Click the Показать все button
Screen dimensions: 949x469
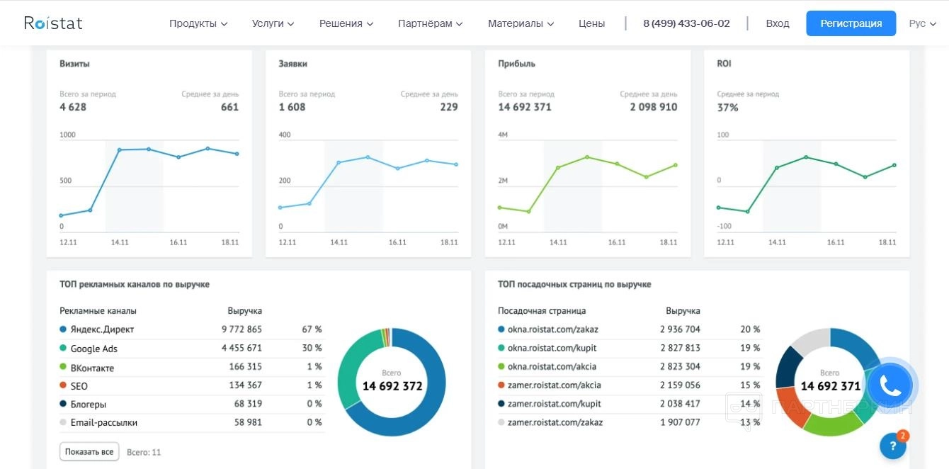pyautogui.click(x=89, y=451)
